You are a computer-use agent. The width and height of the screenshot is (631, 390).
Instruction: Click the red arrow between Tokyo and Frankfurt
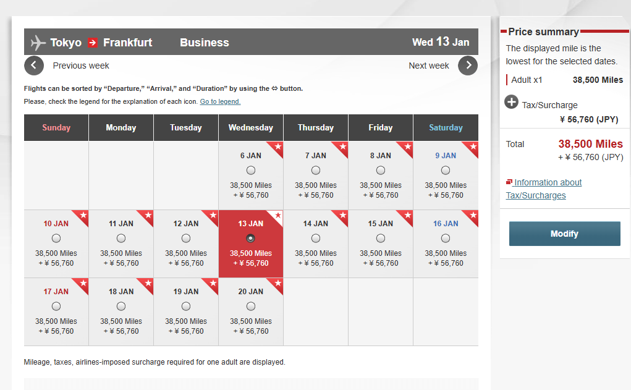click(93, 43)
